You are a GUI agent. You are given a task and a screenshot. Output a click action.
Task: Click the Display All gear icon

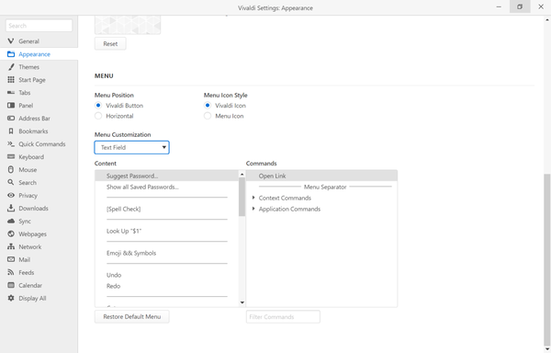[x=11, y=298]
